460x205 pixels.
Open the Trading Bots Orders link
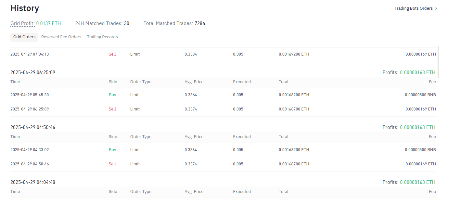pyautogui.click(x=413, y=8)
